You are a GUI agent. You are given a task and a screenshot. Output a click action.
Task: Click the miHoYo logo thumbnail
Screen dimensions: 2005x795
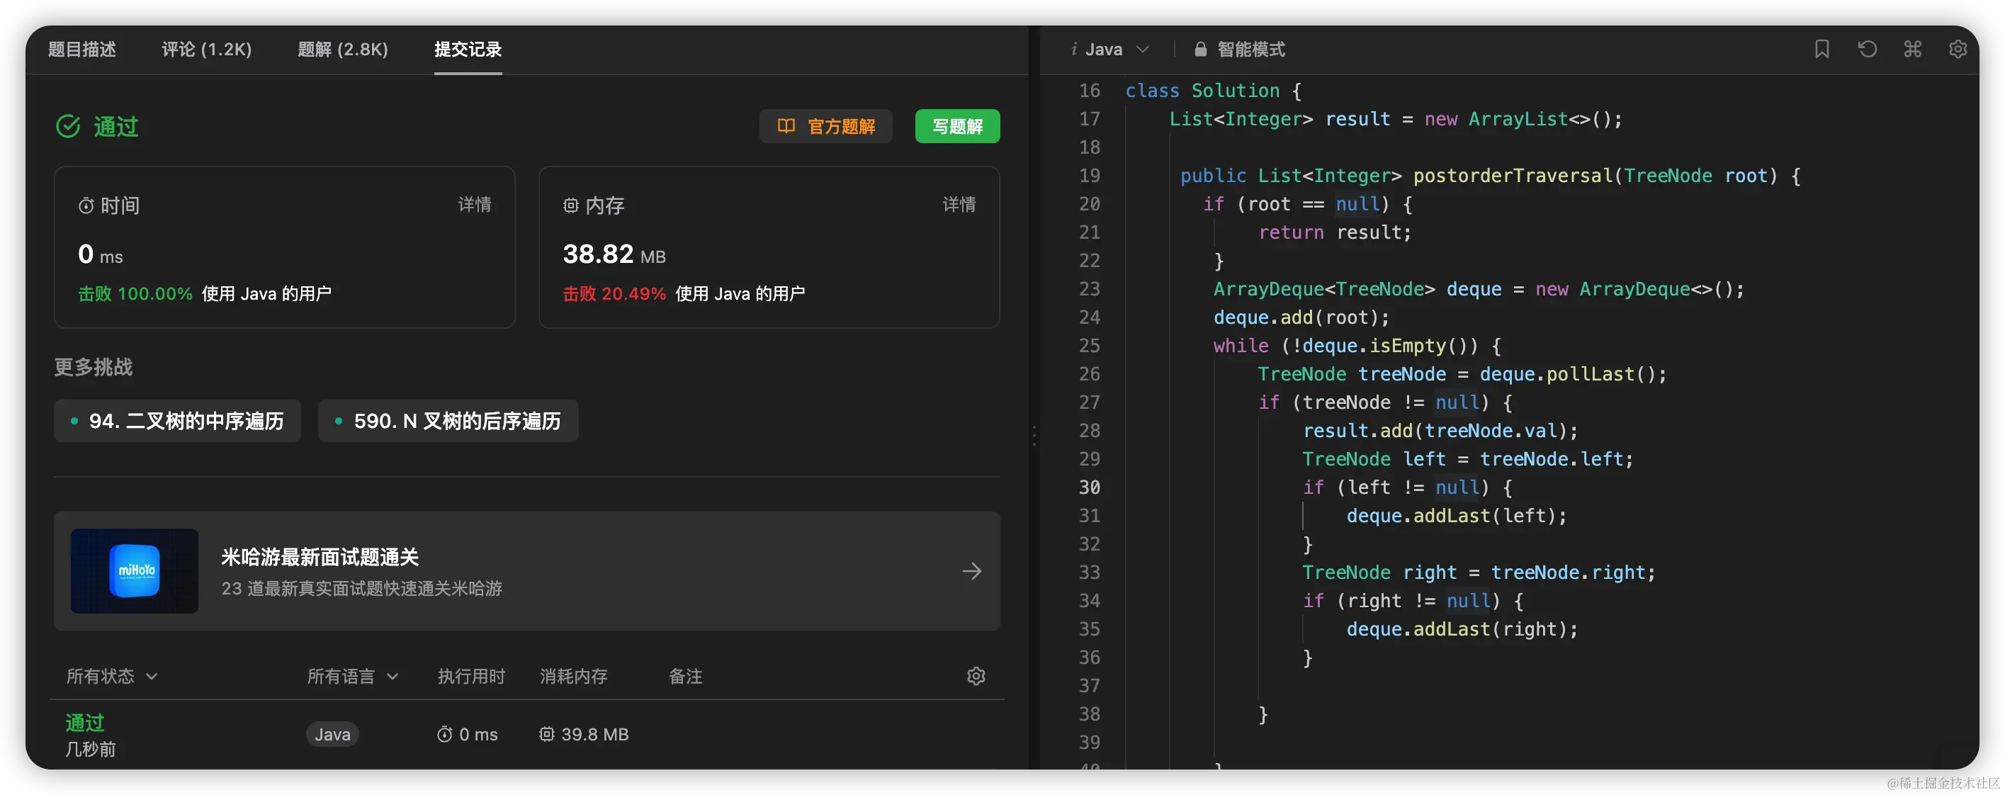click(135, 571)
